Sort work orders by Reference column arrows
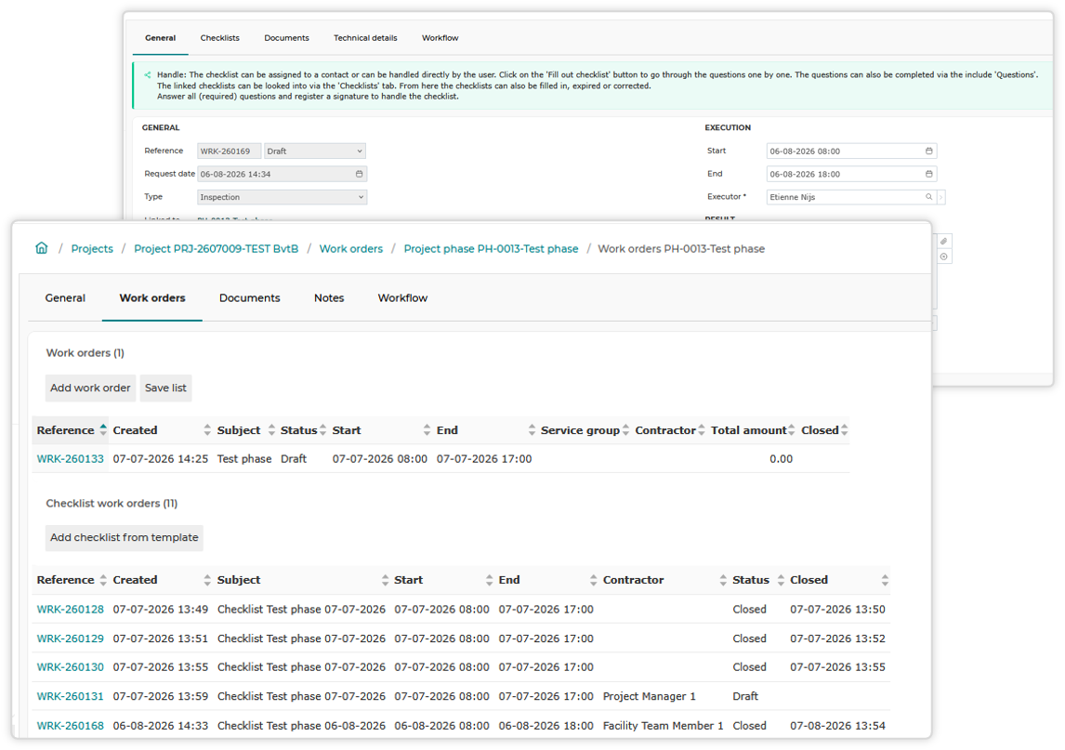 pos(103,430)
